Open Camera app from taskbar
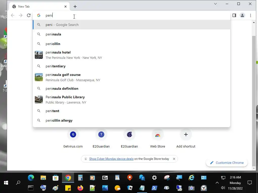The height and width of the screenshot is (193, 258). coord(191,188)
